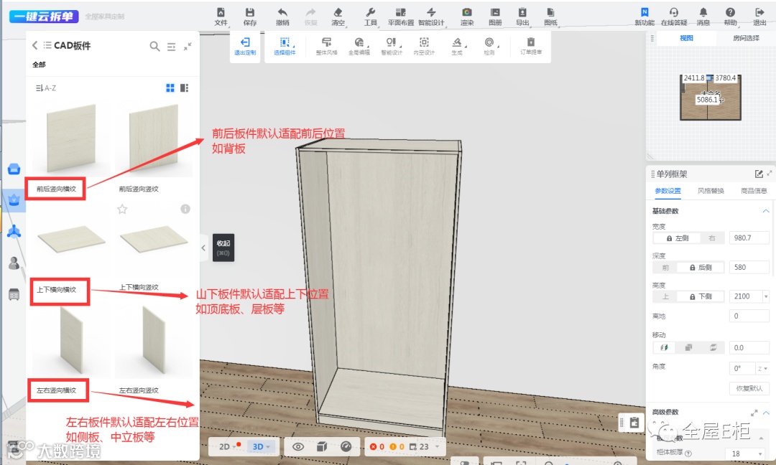776x465 pixels.
Task: Click the 全部 (All) category label
Action: click(39, 65)
